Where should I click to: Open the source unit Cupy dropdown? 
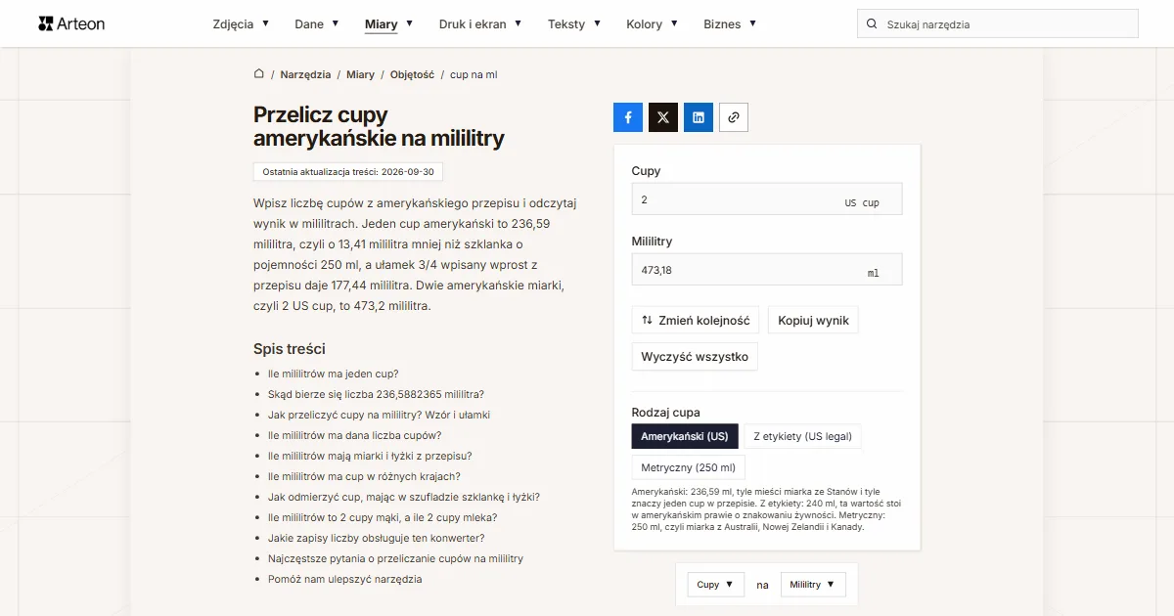pos(716,585)
